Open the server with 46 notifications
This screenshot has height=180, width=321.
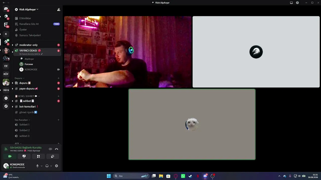[x=6, y=25]
